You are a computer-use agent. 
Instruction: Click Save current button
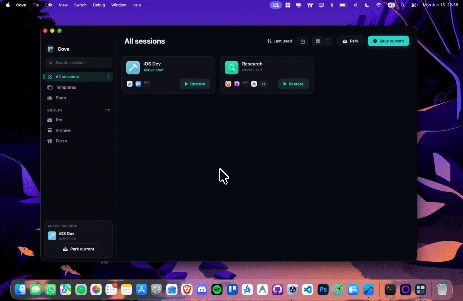388,41
